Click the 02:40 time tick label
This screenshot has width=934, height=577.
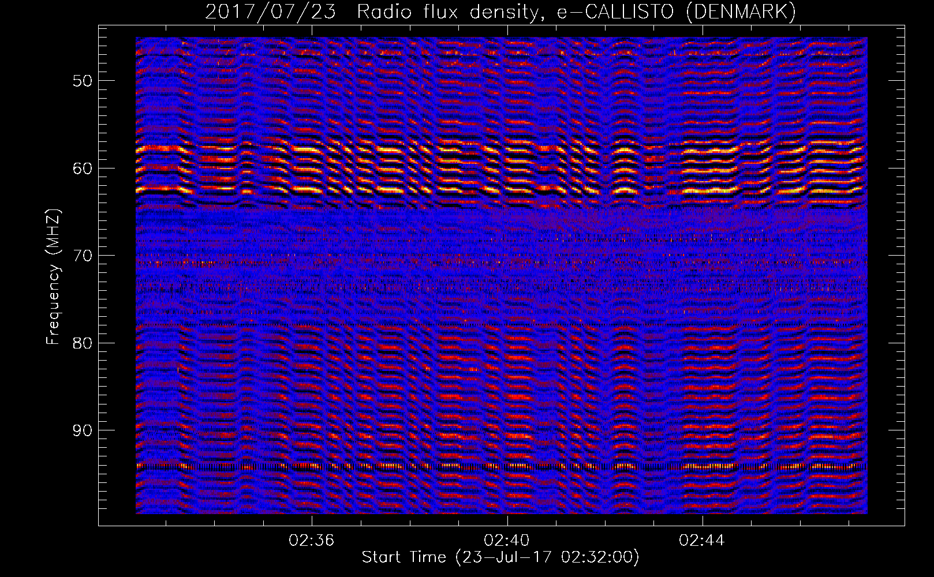click(507, 540)
